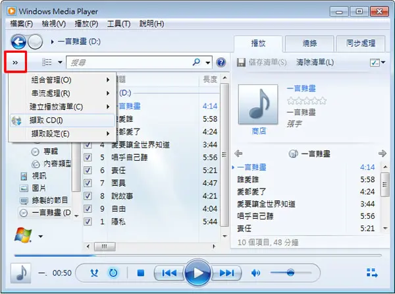Stop playback with the square stop icon
The image size is (395, 294).
(x=141, y=273)
